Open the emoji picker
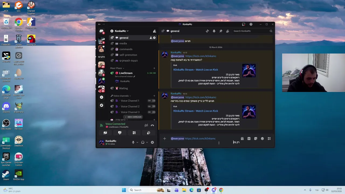 (262, 139)
